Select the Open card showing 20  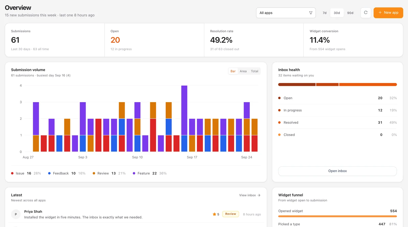154,40
